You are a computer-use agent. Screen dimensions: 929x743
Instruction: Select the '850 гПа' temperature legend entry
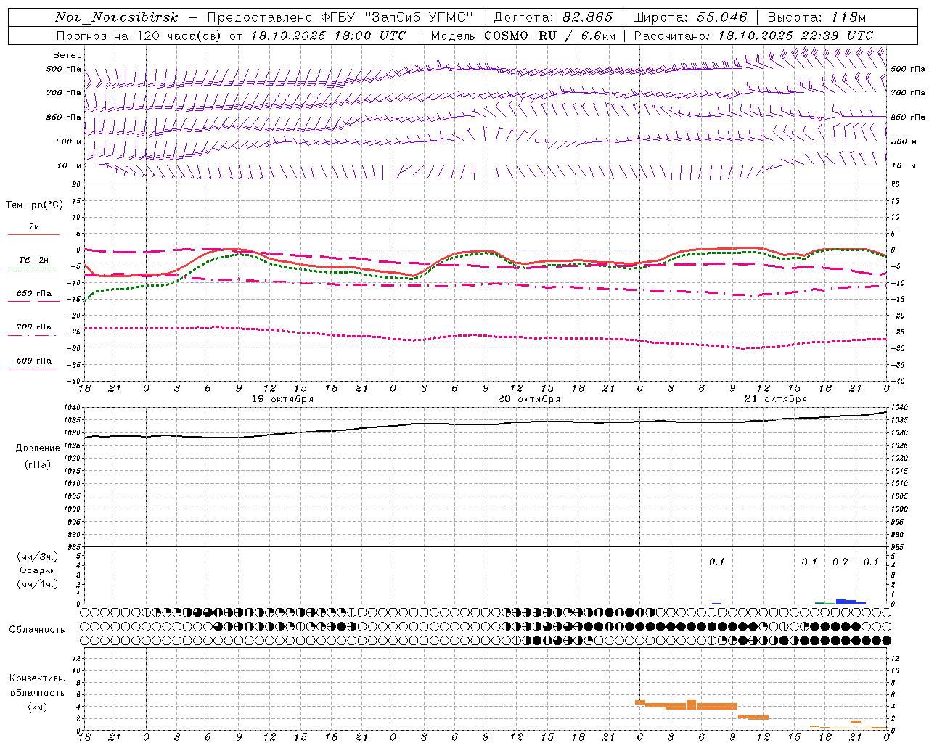point(34,294)
